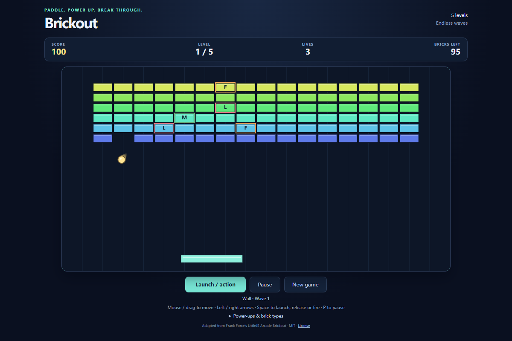Viewport: 512px width, 341px height.
Task: Pause the game with the Pause button
Action: (265, 285)
